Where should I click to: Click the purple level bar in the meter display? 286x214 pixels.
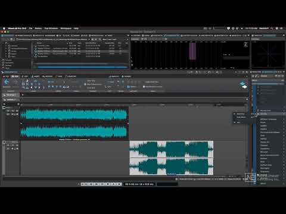192,51
